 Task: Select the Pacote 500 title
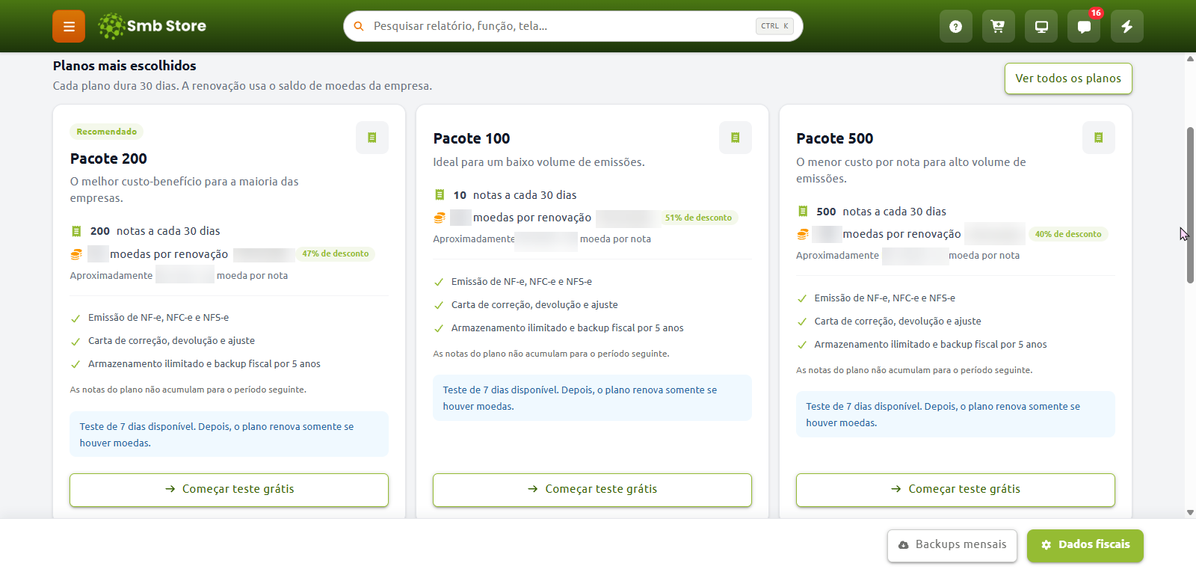click(x=835, y=138)
